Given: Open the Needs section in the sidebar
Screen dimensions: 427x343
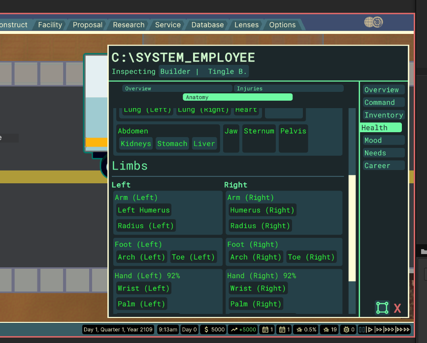Looking at the screenshot, I should (x=384, y=153).
